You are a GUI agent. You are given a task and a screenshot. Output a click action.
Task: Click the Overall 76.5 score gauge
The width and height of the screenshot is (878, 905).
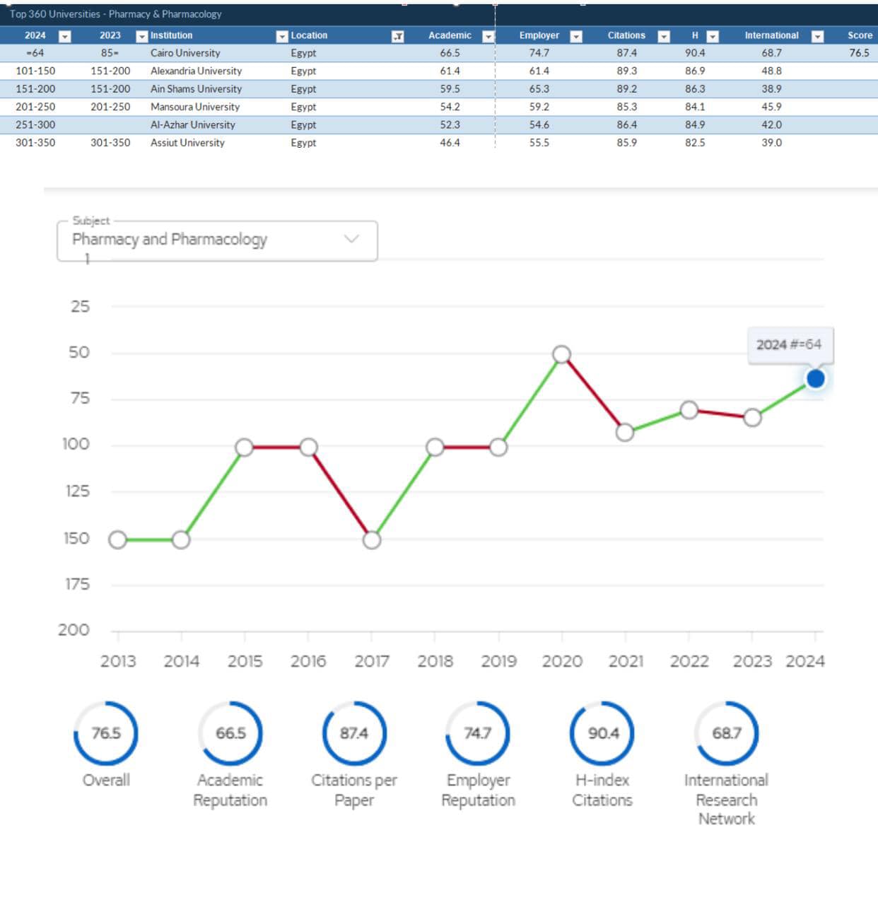pos(106,733)
